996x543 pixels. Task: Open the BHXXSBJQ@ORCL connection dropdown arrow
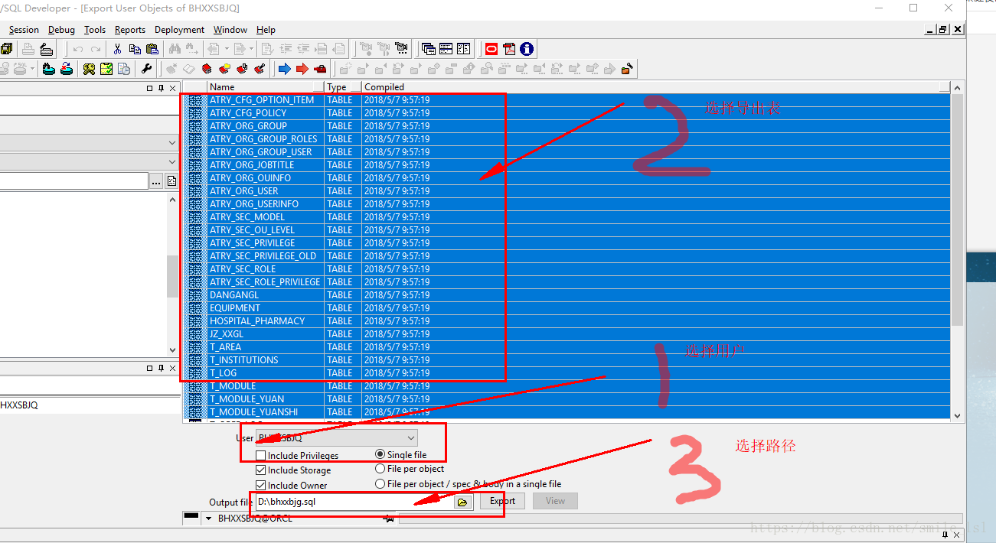pyautogui.click(x=207, y=519)
